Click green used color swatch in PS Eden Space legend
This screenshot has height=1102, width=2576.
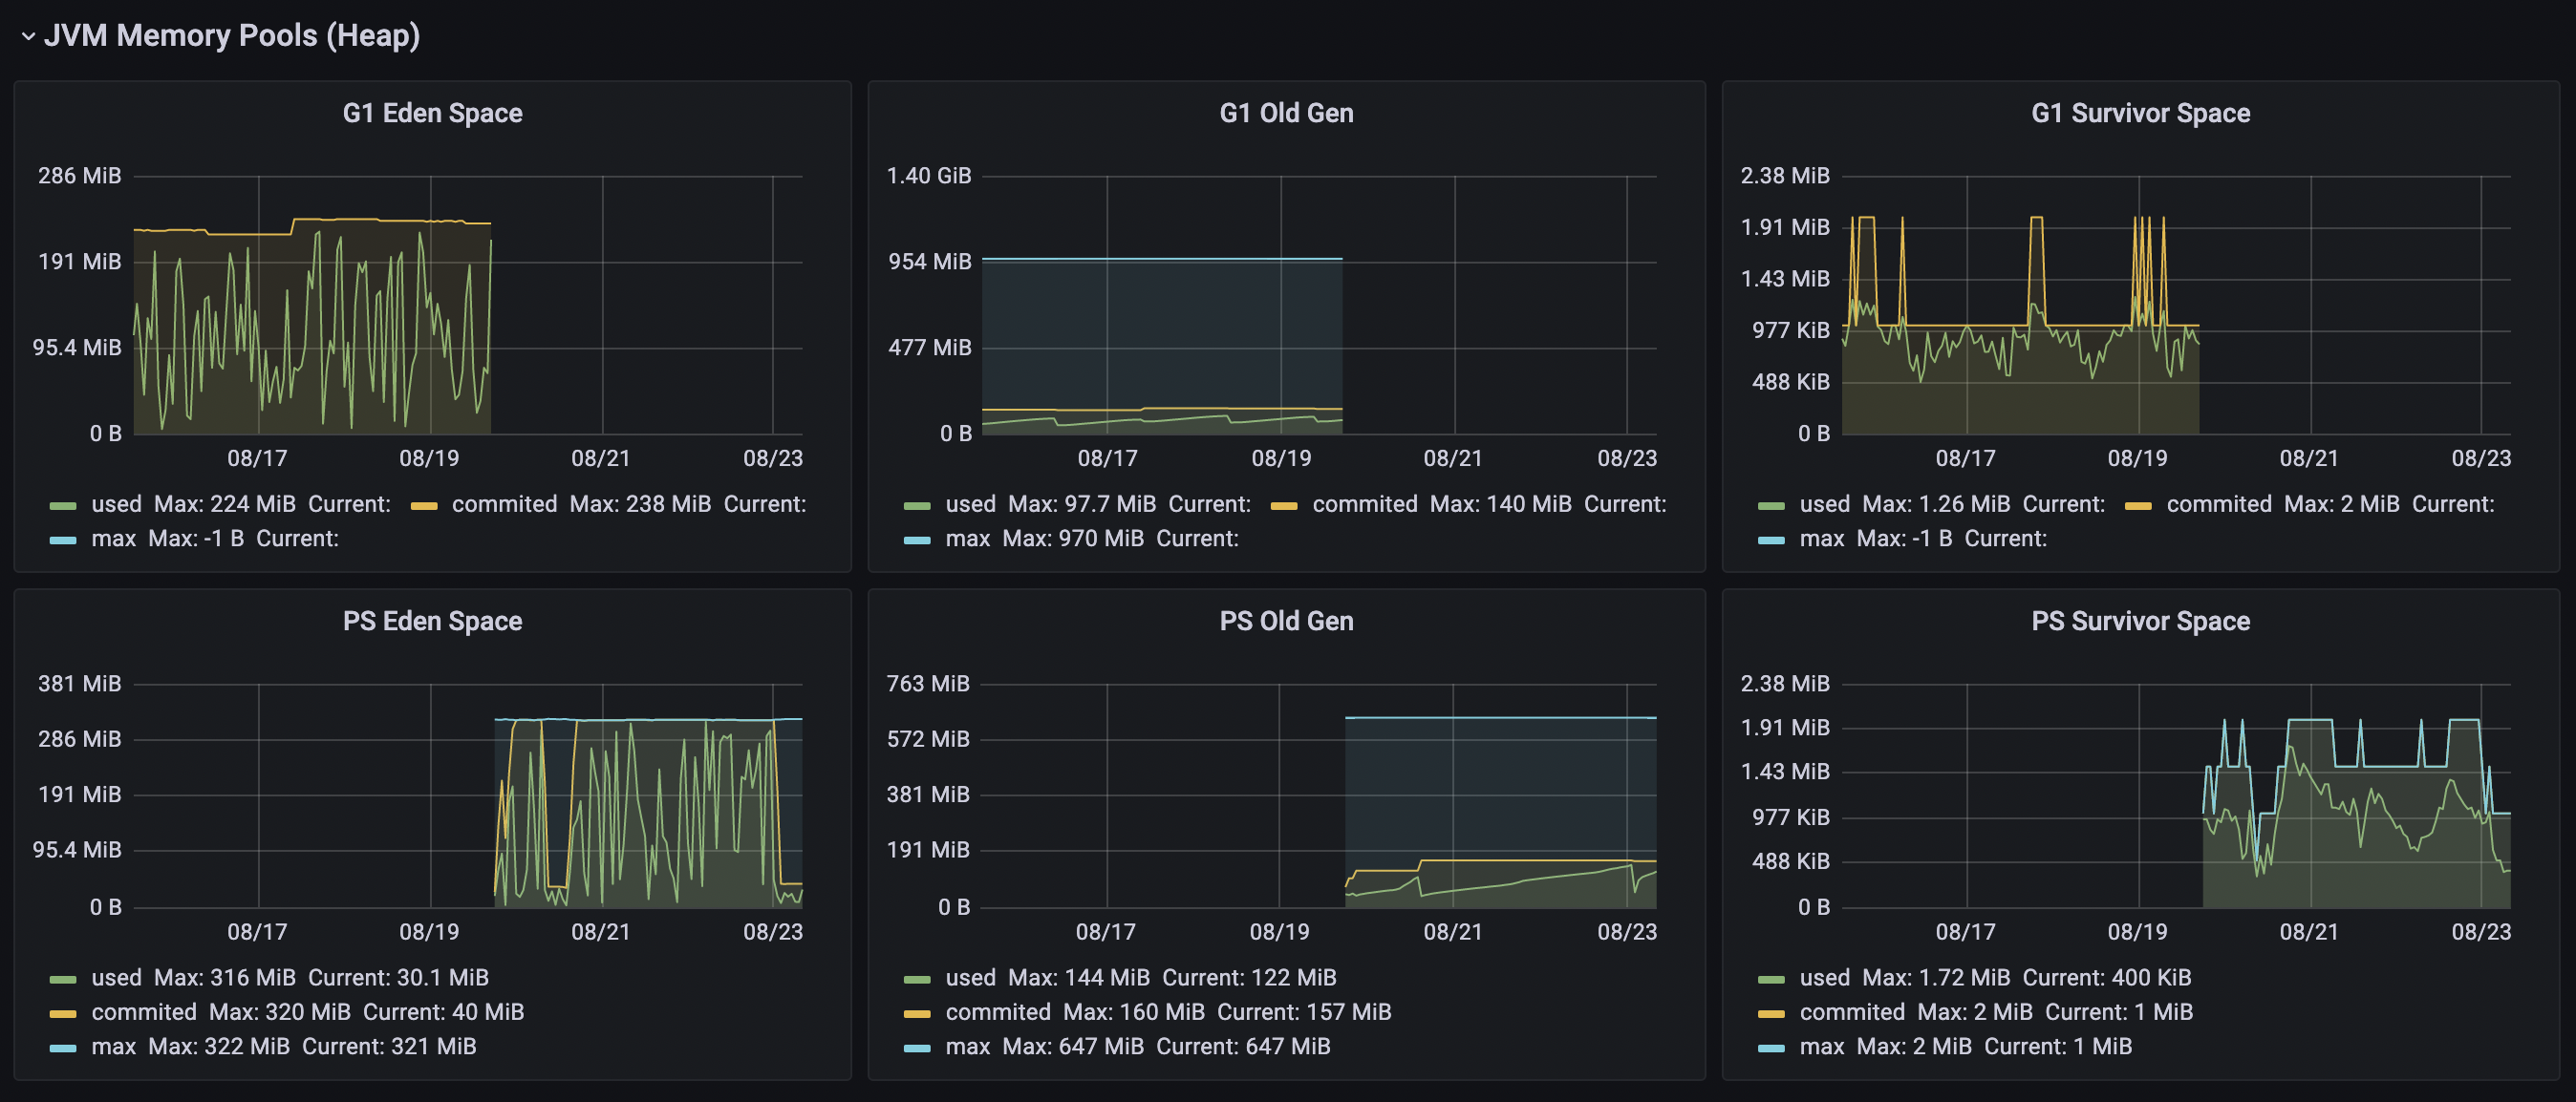point(63,979)
